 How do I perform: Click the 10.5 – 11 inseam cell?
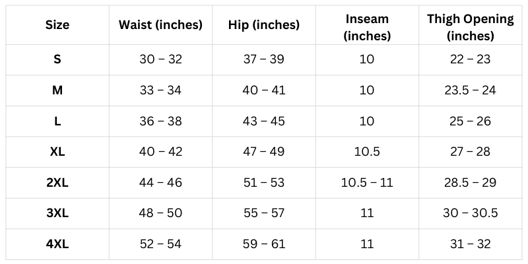pyautogui.click(x=367, y=182)
